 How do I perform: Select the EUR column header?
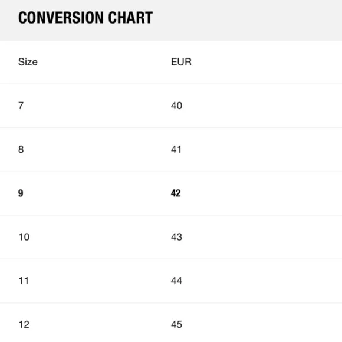[x=181, y=62]
